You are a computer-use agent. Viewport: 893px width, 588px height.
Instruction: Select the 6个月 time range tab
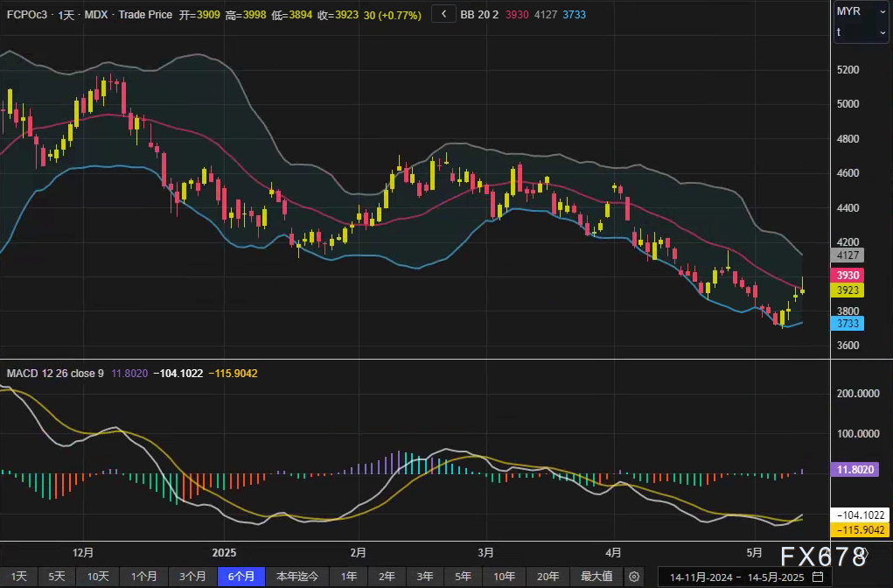point(241,577)
